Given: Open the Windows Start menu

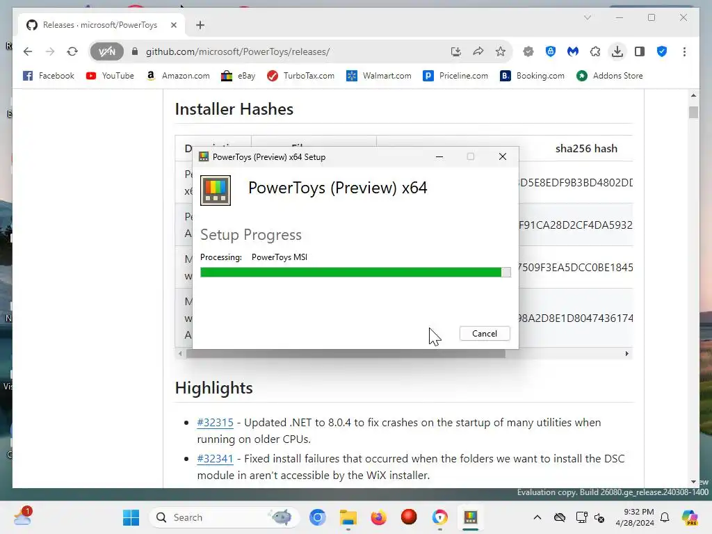Looking at the screenshot, I should 131,517.
